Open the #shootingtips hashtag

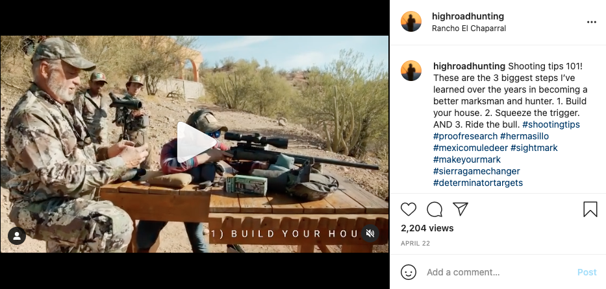551,124
